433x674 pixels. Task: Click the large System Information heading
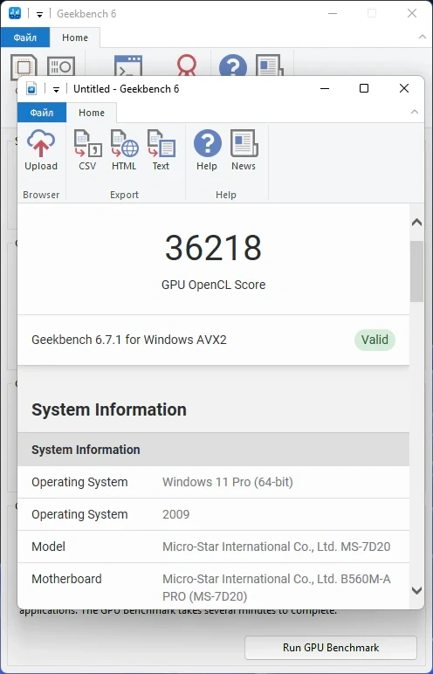pyautogui.click(x=109, y=409)
